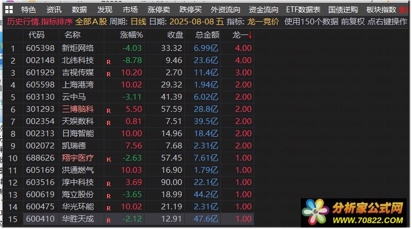Open the 数据 menu
The width and height of the screenshot is (412, 229).
tap(79, 10)
